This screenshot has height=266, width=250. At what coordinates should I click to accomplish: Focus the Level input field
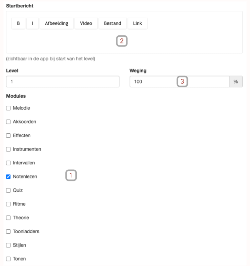pos(63,81)
